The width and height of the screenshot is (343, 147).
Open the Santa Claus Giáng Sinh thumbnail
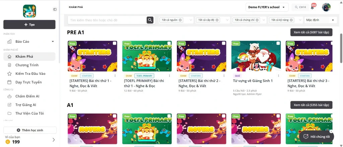point(256,56)
